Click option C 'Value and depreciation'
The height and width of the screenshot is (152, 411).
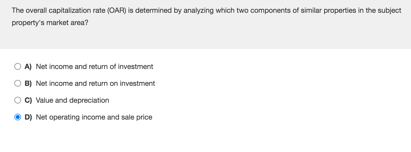(73, 100)
